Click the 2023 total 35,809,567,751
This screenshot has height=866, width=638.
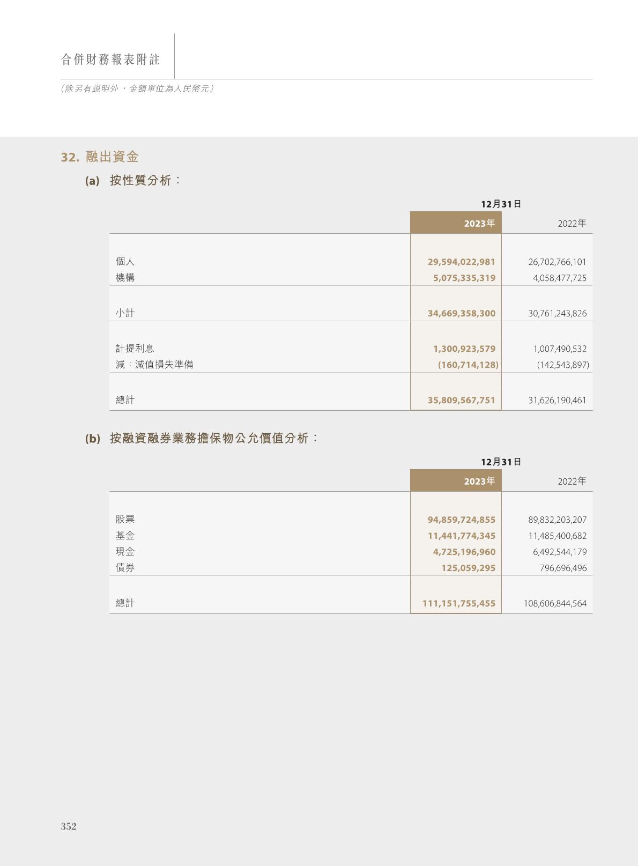pos(461,400)
